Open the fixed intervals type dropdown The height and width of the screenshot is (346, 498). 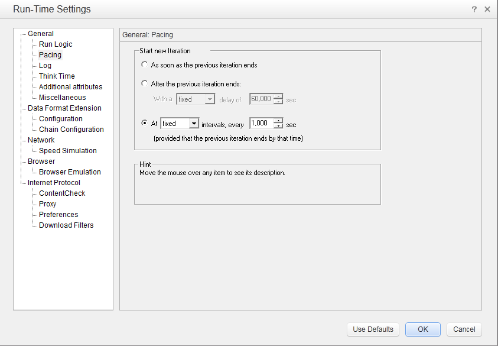pos(193,124)
